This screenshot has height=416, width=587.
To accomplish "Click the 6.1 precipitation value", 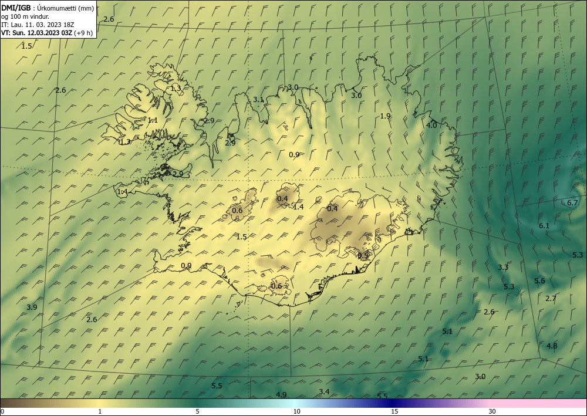I will 544,225.
